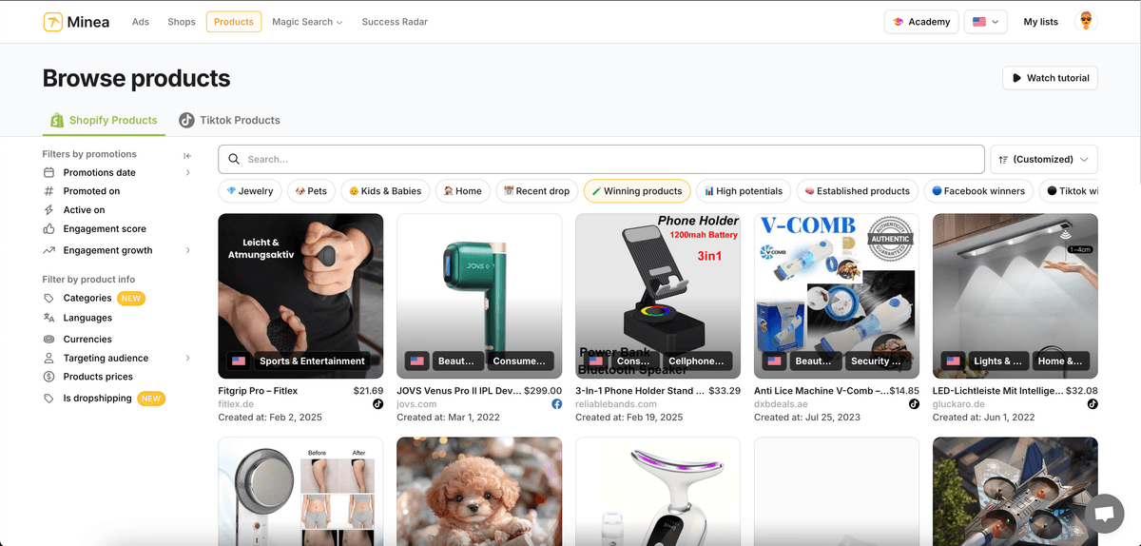The image size is (1141, 546).
Task: Toggle the Winning products chip
Action: pyautogui.click(x=637, y=191)
